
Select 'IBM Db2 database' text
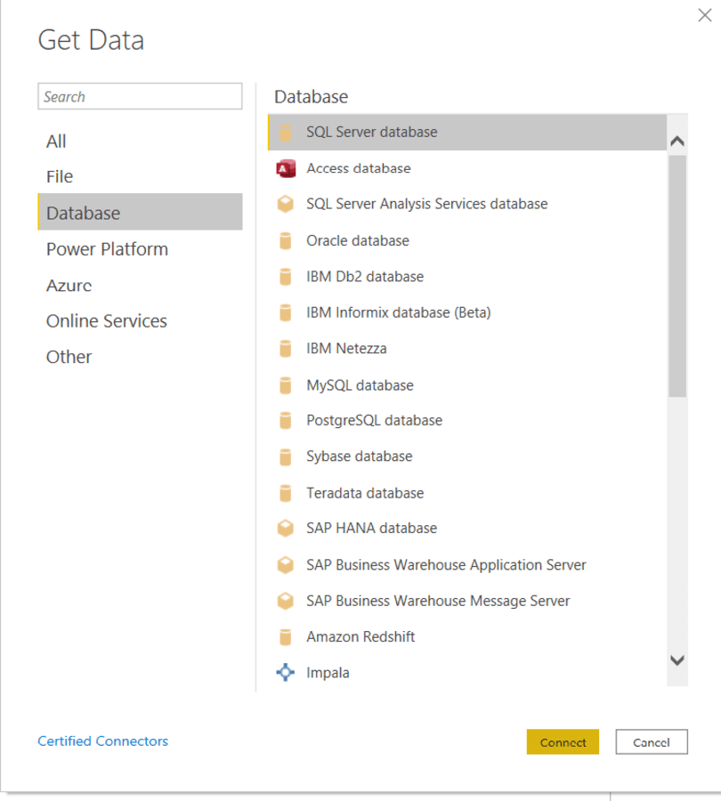tap(365, 277)
